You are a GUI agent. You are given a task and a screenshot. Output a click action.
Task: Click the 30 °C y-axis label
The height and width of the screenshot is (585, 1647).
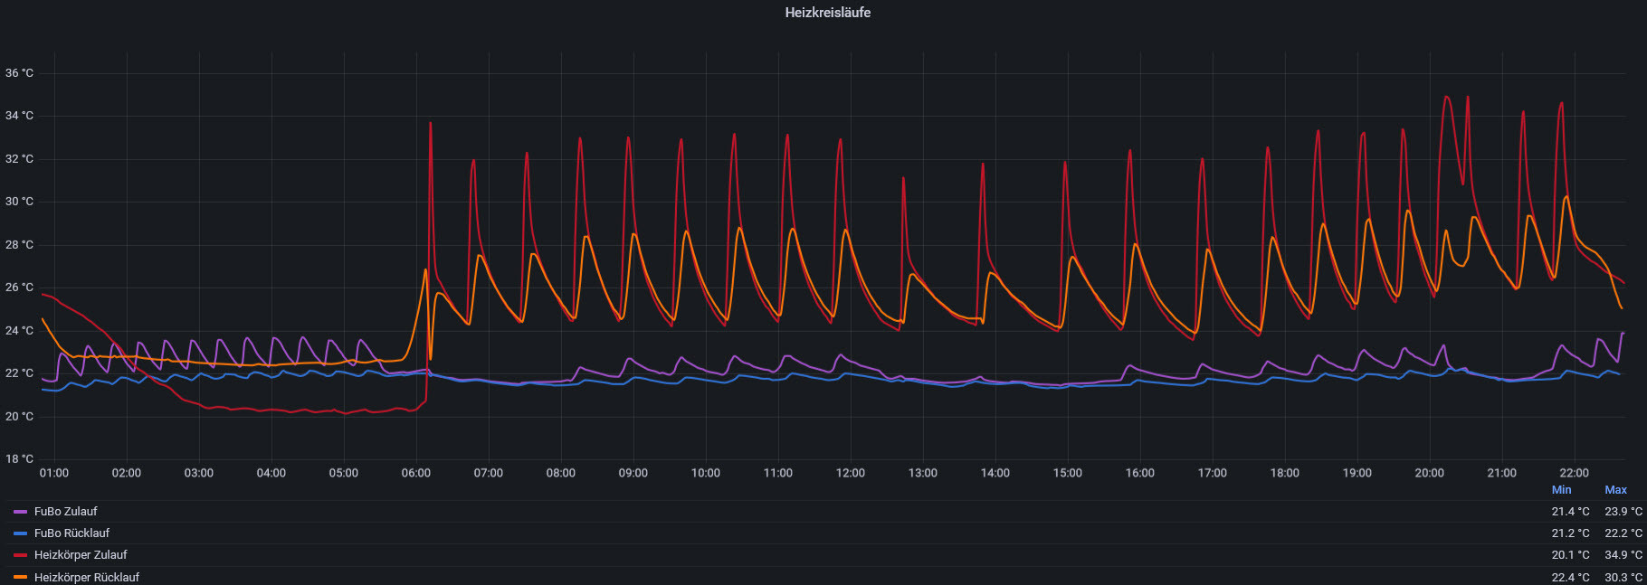(19, 202)
